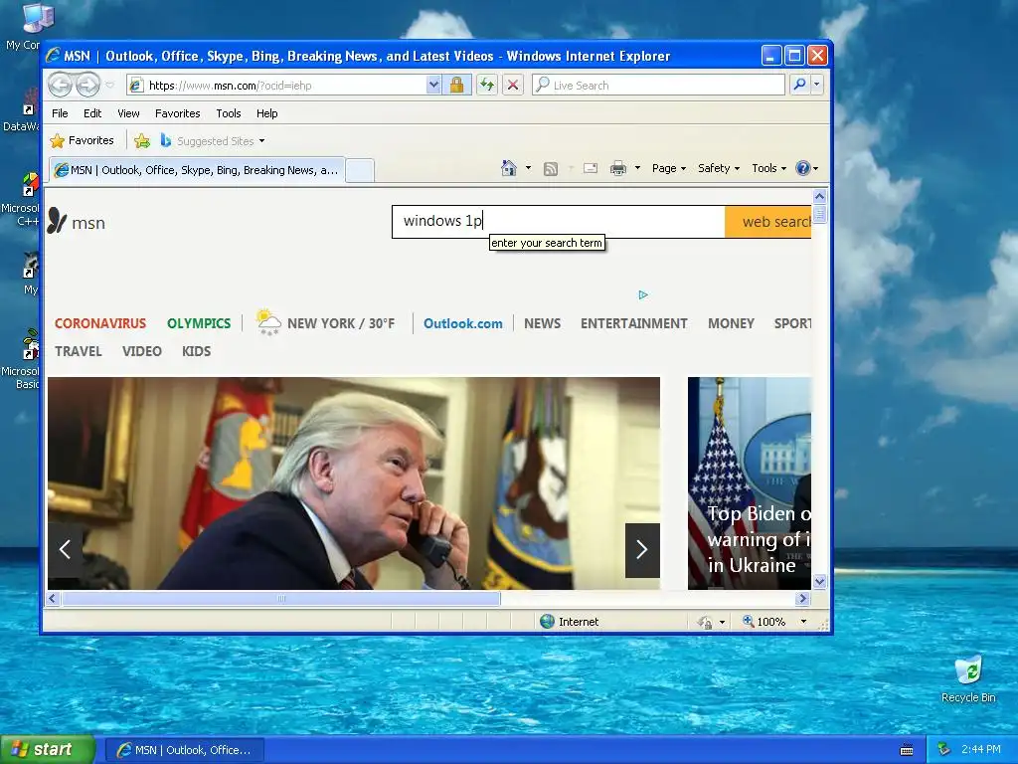Show next slide in news carousel
Screen dimensions: 1018x764
click(642, 550)
